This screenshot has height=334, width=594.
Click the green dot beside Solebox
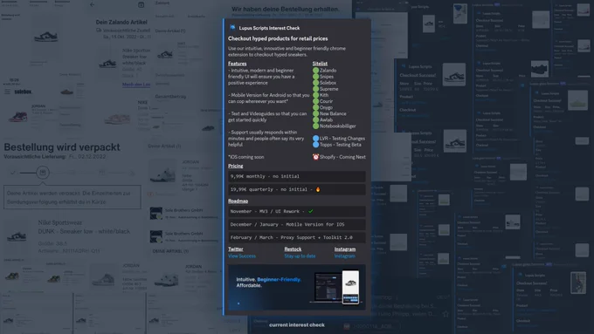tap(315, 83)
